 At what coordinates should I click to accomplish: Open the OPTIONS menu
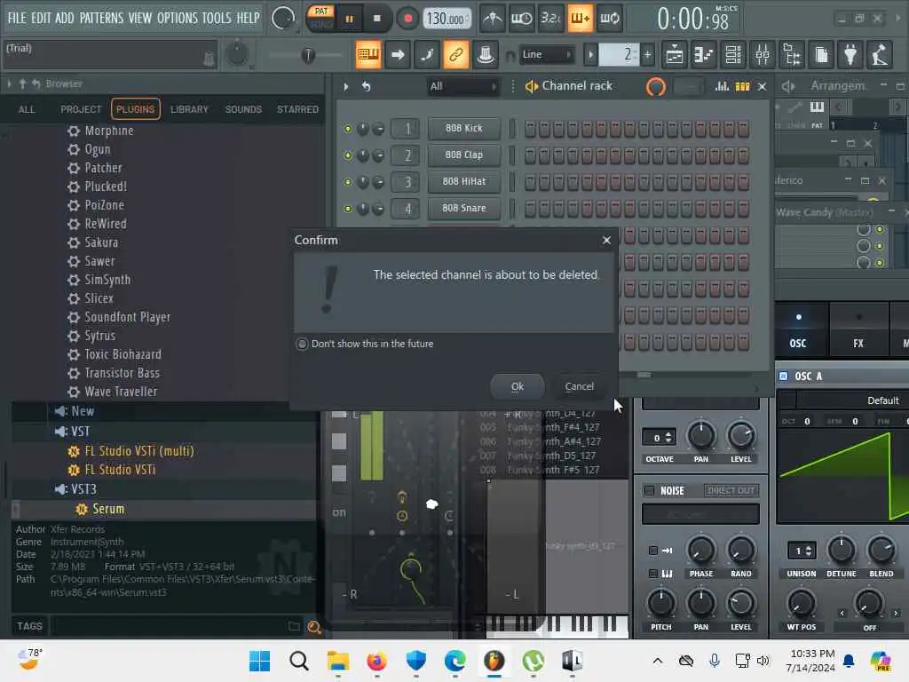[x=178, y=18]
